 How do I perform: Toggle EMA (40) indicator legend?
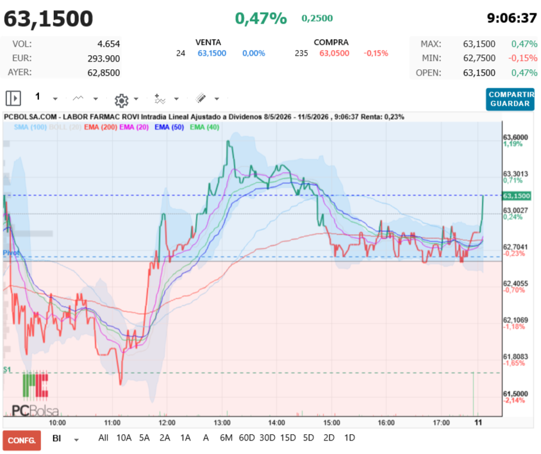point(204,127)
